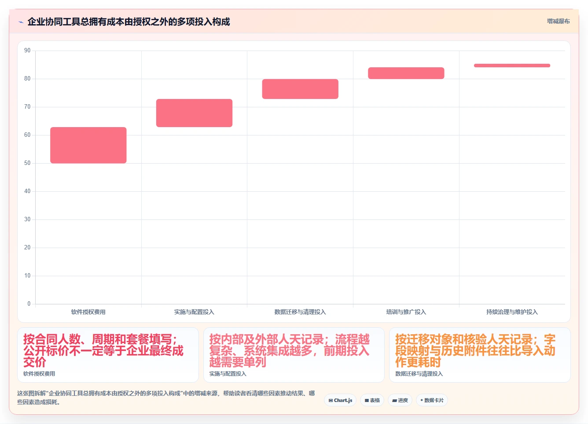
Task: Click the 数据迁移与清理投入 waterfall bar
Action: (x=300, y=89)
